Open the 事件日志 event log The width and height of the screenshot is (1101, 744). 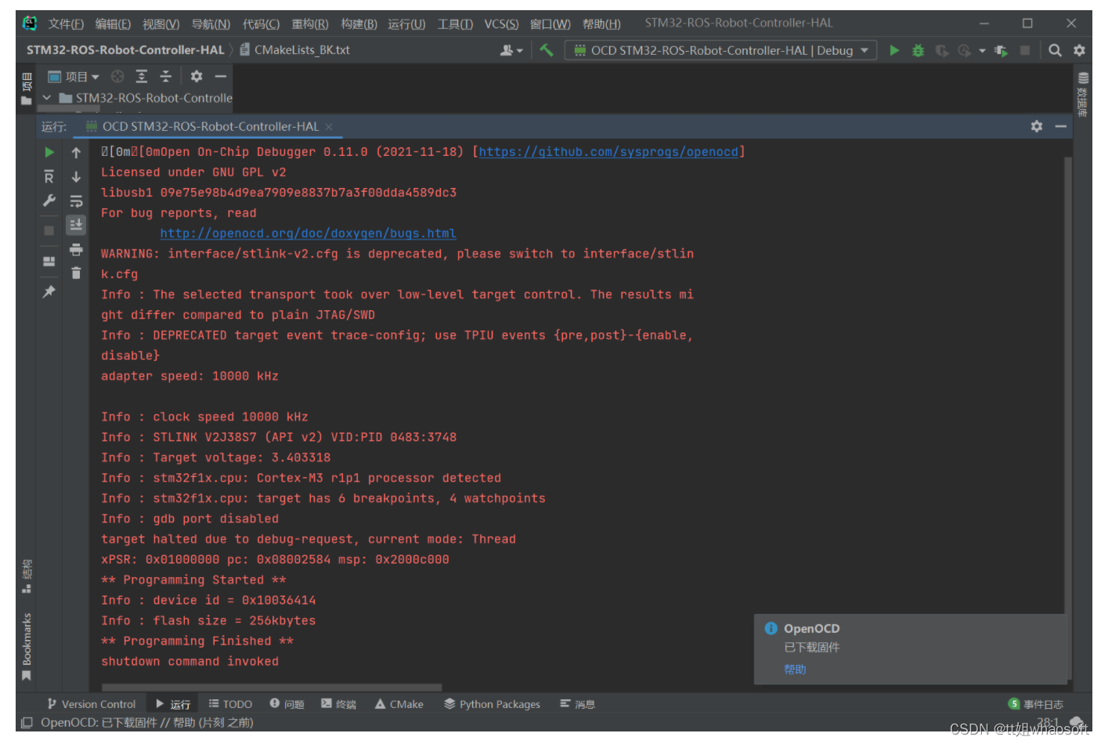pos(1035,704)
